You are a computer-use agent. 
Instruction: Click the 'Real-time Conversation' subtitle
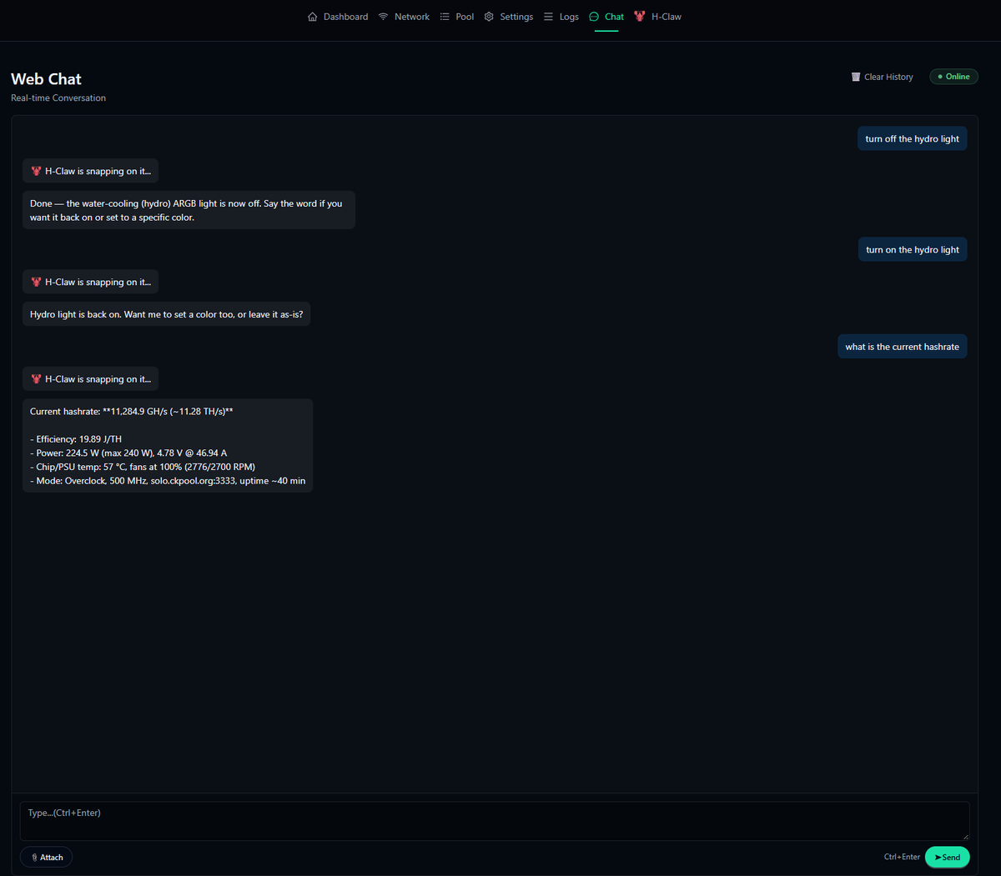pyautogui.click(x=58, y=98)
